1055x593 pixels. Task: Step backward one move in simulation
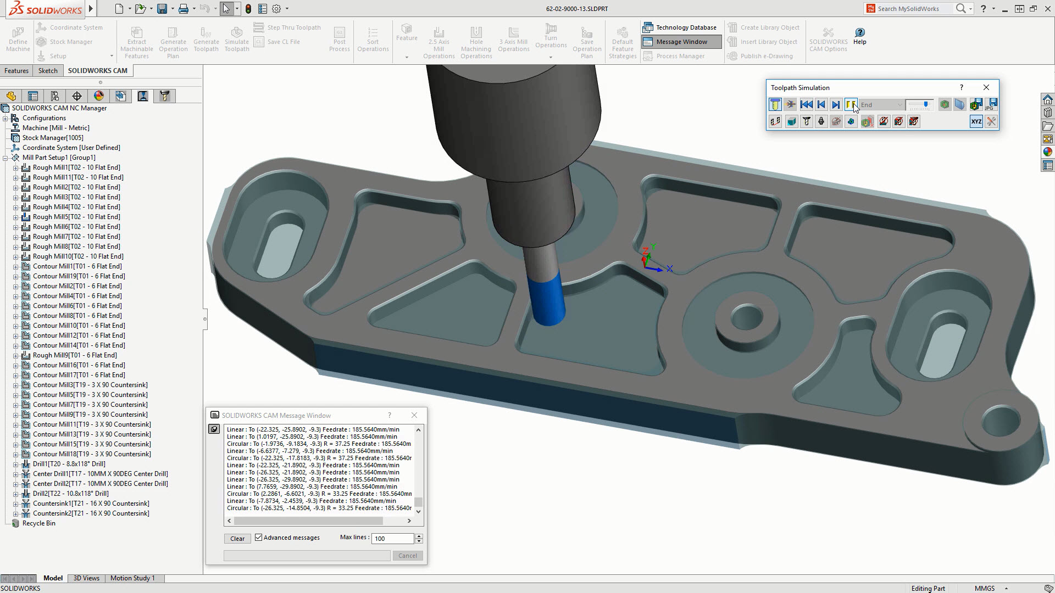coord(821,105)
